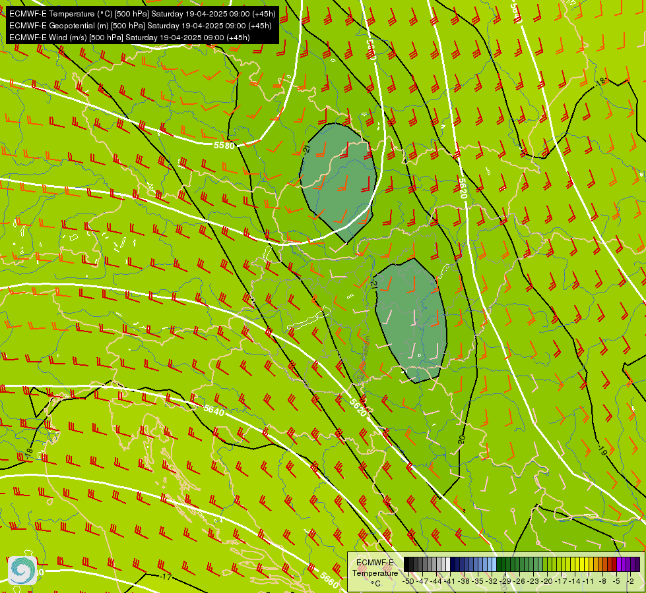Select the ECMWF-E Geopotential 500 hPa title line

click(140, 26)
